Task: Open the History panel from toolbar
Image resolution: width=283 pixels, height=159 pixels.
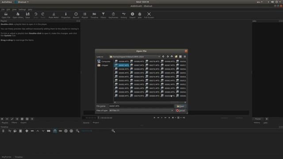Action: click(124, 15)
